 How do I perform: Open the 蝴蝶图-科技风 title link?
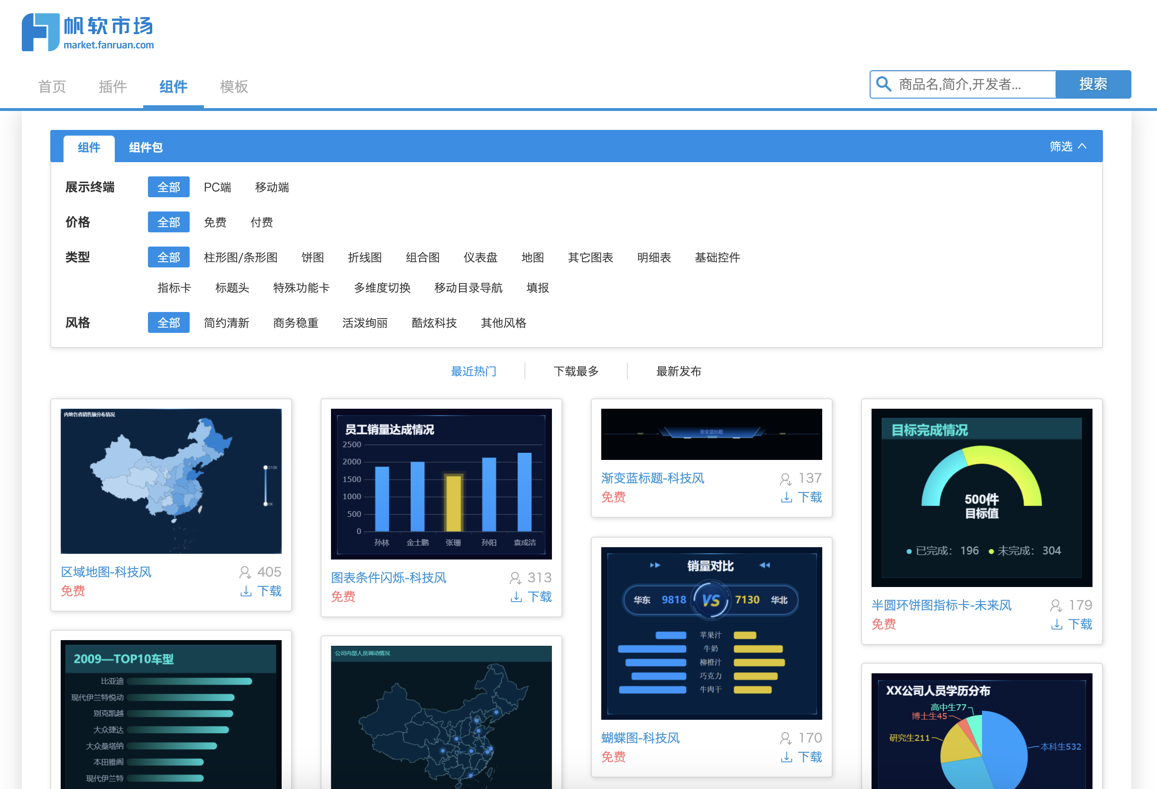pyautogui.click(x=640, y=737)
